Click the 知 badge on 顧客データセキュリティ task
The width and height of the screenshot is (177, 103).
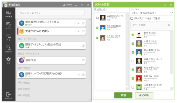22,46
